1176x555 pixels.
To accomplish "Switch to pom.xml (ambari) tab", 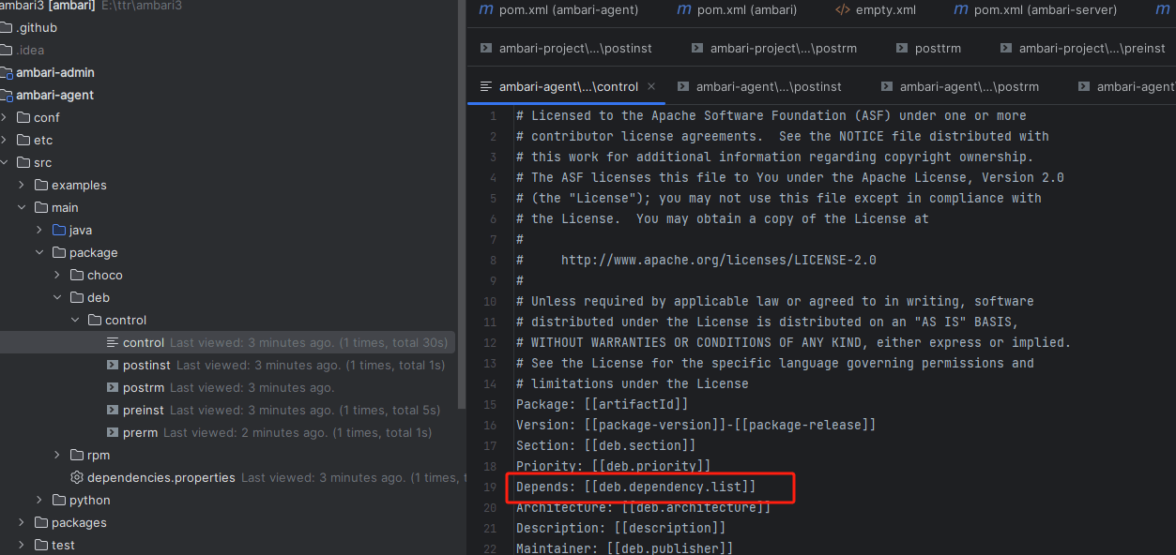I will pyautogui.click(x=736, y=10).
